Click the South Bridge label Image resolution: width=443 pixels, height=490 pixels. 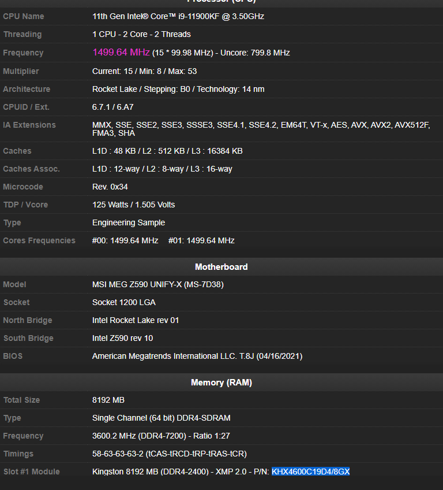click(28, 338)
